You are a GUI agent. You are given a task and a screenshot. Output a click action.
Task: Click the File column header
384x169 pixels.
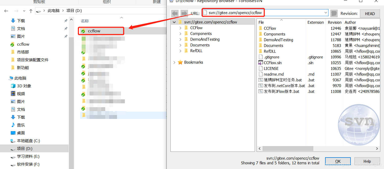(x=281, y=22)
